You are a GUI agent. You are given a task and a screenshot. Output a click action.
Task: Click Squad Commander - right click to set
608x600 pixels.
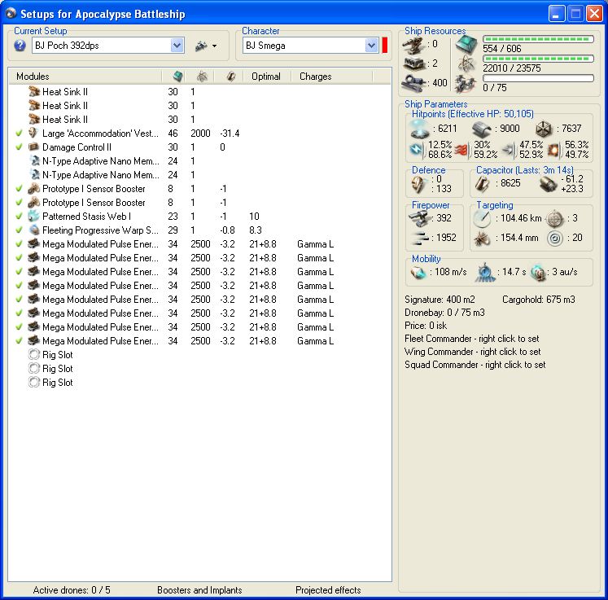point(475,365)
